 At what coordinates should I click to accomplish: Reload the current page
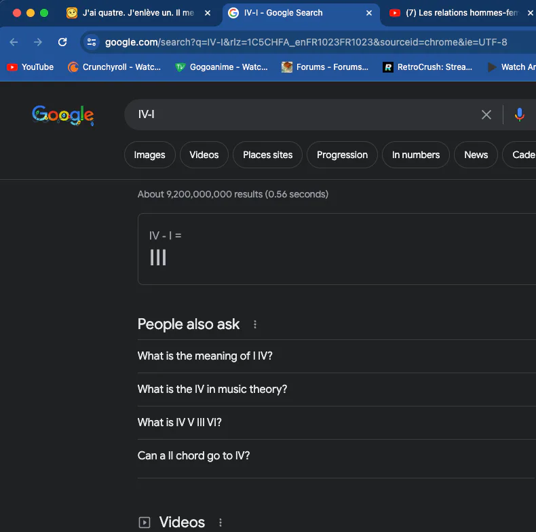click(x=62, y=42)
